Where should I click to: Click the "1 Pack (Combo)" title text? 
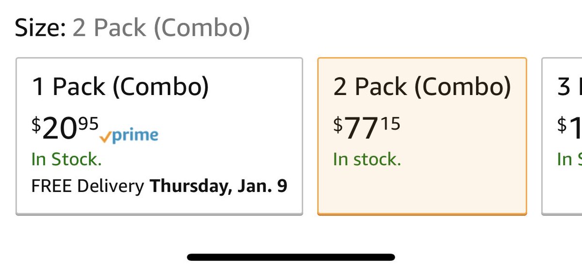point(120,88)
